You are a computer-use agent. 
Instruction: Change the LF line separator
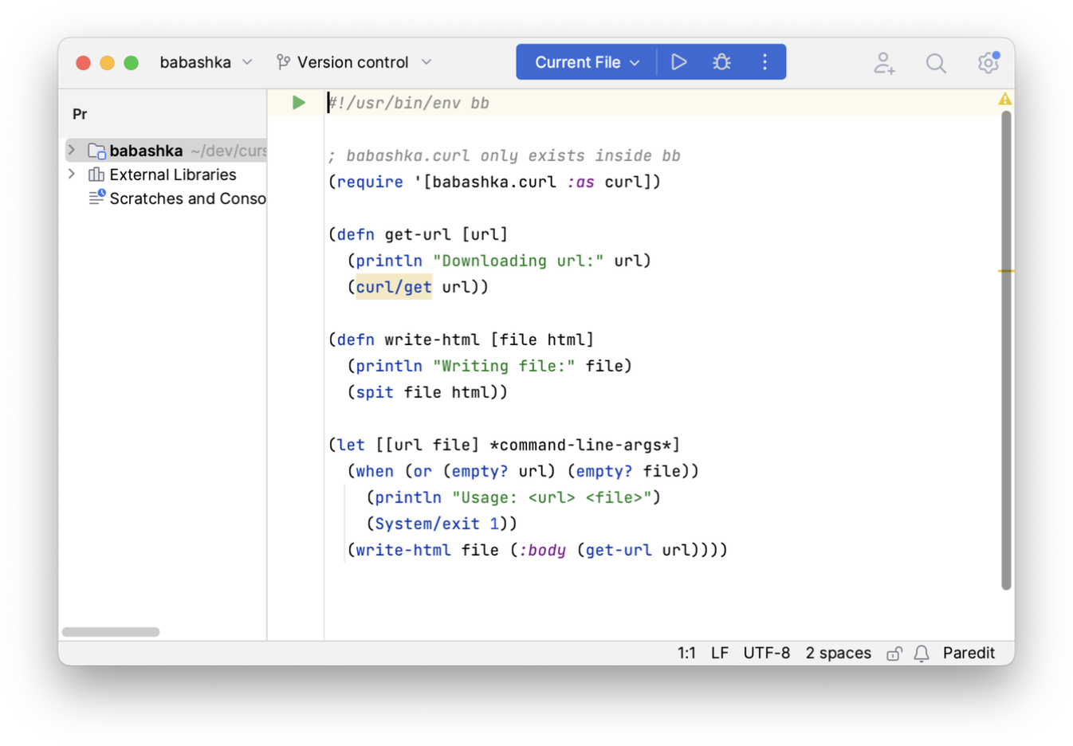pyautogui.click(x=720, y=653)
